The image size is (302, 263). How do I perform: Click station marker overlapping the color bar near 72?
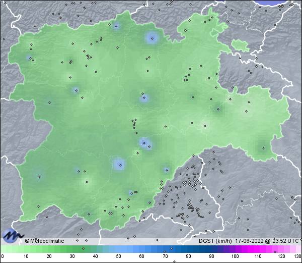(x=172, y=248)
